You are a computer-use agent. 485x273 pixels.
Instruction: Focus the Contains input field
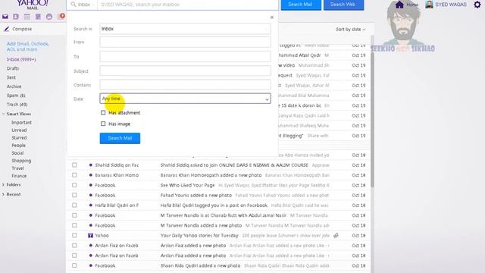185,85
